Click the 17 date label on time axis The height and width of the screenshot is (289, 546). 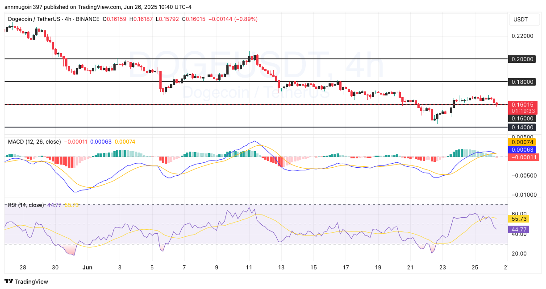pyautogui.click(x=346, y=268)
